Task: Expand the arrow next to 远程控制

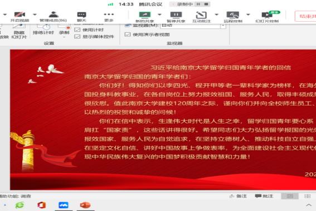Action: point(248,15)
